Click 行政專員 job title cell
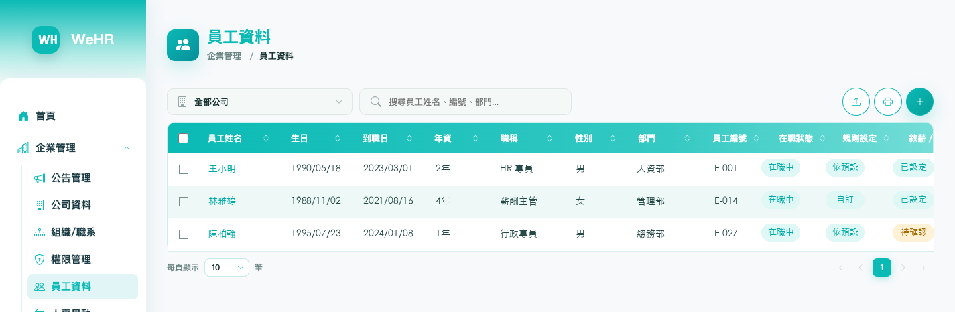The height and width of the screenshot is (312, 955). pos(519,233)
